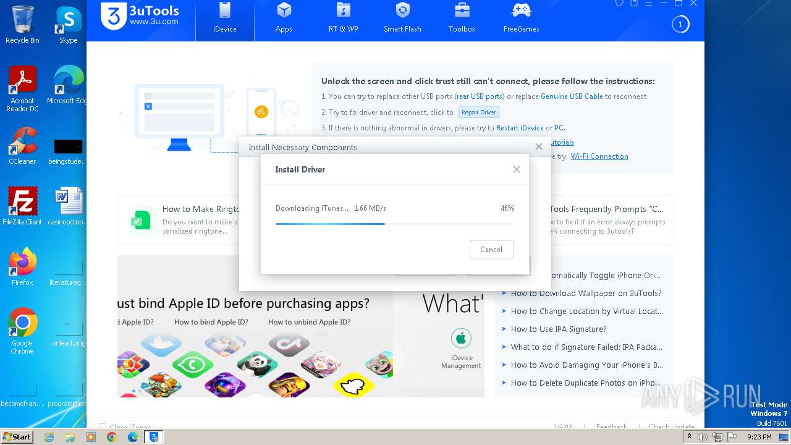
Task: Open How to Download Wallpaper on 3uTools
Action: [x=586, y=294]
